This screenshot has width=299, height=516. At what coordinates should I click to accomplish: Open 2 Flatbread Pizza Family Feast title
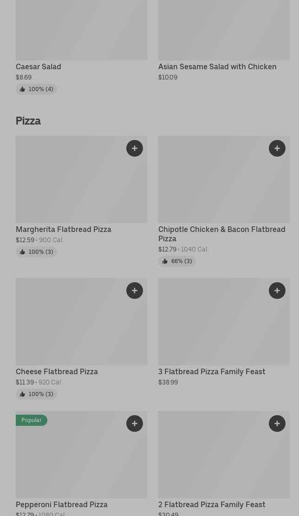coord(212,504)
